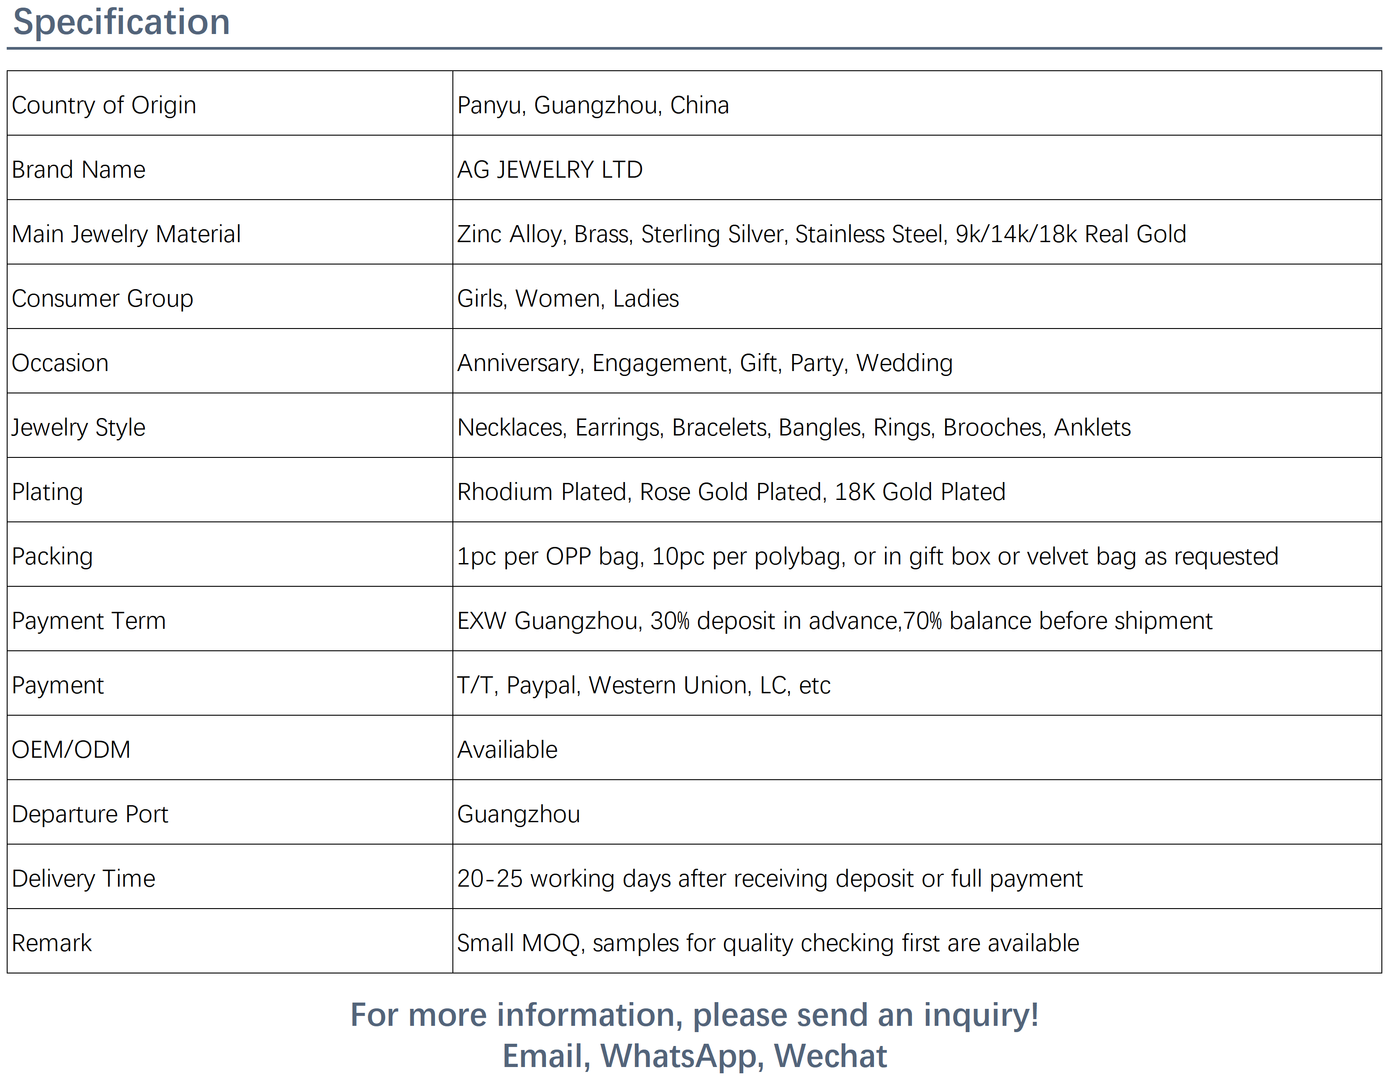The height and width of the screenshot is (1080, 1389).
Task: Click the OEM/ODM row label
Action: click(71, 750)
